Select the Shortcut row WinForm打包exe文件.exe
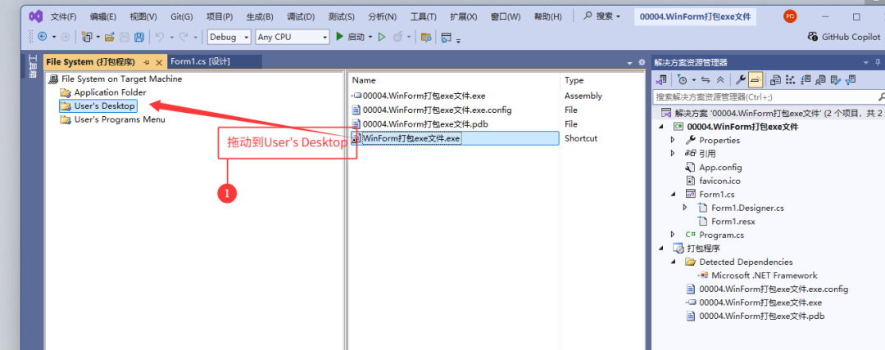 (454, 138)
